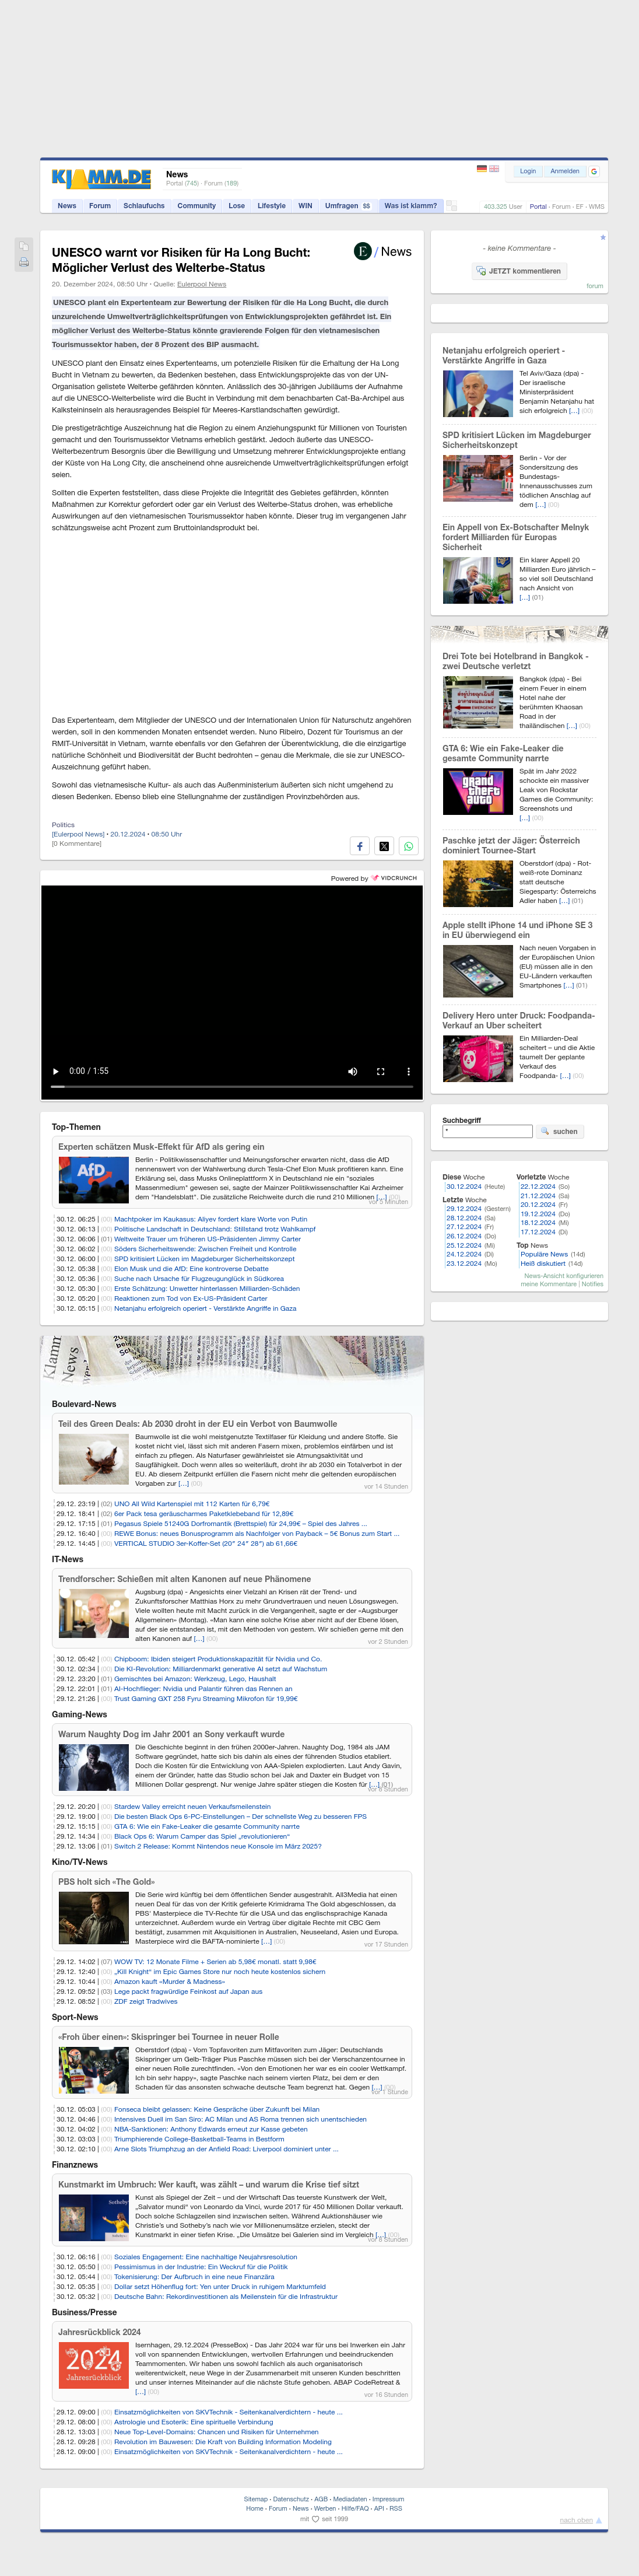Open the Eulerpool News source link
Image resolution: width=639 pixels, height=2576 pixels.
click(202, 284)
